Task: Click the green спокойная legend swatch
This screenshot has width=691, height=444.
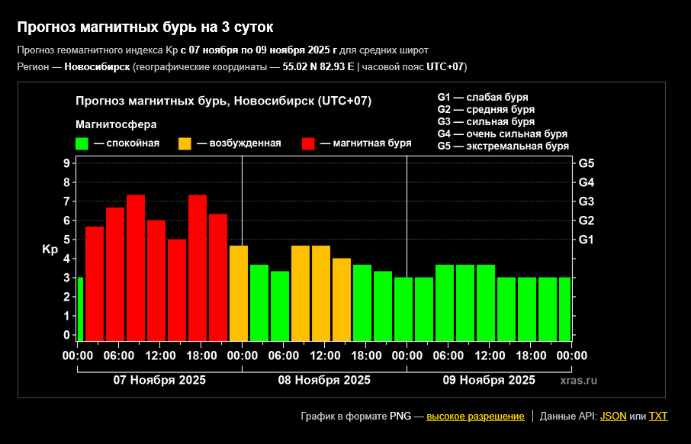Action: point(82,143)
